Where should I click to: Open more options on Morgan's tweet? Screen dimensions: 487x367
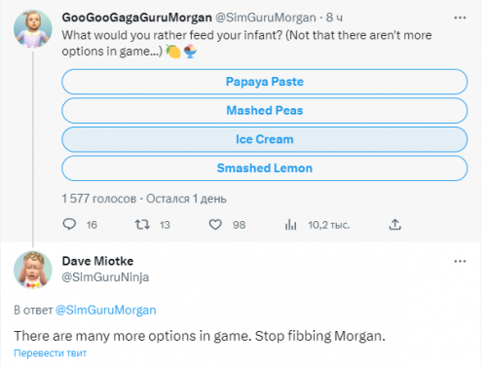coord(460,18)
